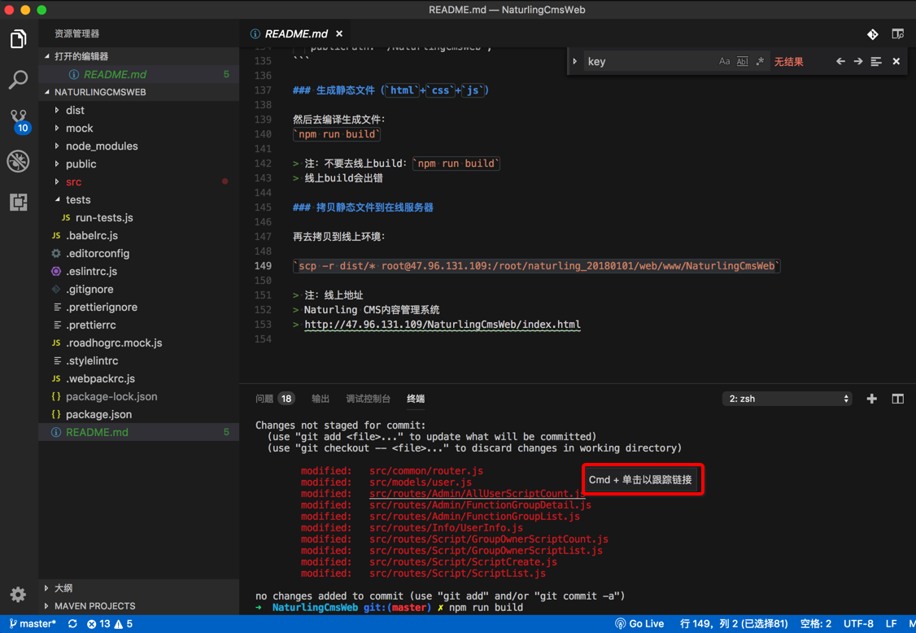Open the index.html link on line 153

(x=443, y=325)
